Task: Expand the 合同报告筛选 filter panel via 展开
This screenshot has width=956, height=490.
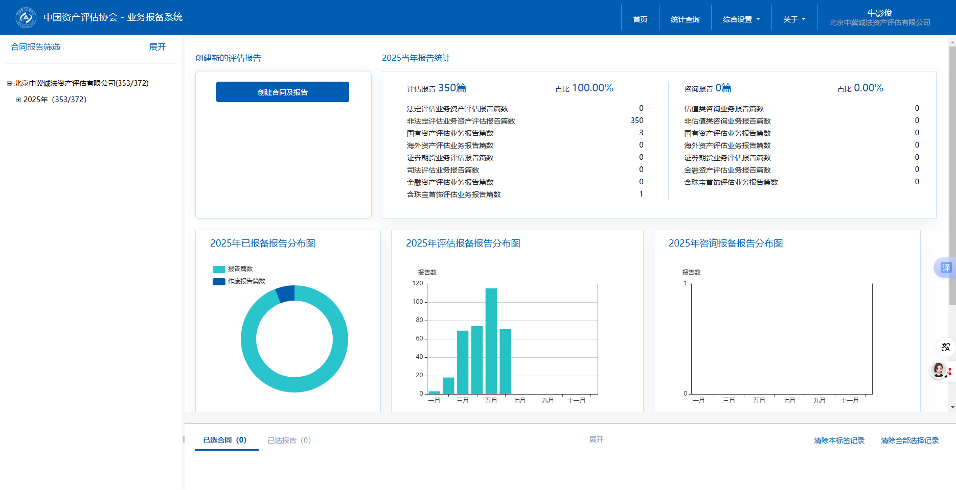Action: [157, 47]
